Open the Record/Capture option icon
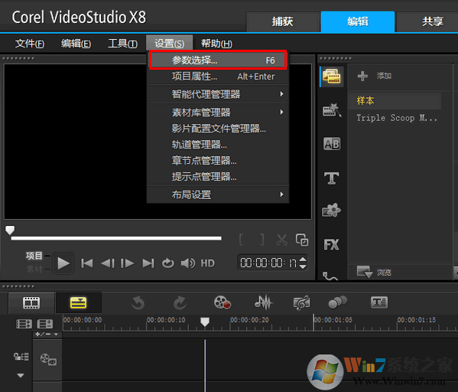Screen dimensions: 458x392 tap(223, 302)
